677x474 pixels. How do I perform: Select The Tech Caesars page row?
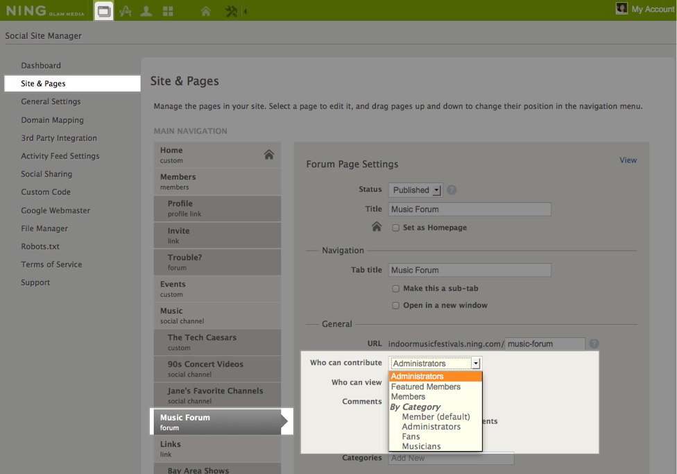217,342
